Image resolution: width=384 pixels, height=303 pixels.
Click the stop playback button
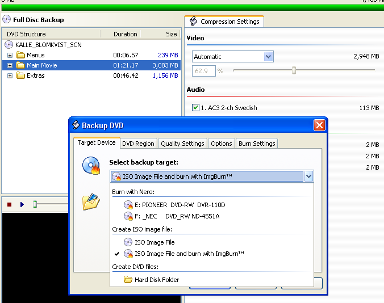[9, 204]
